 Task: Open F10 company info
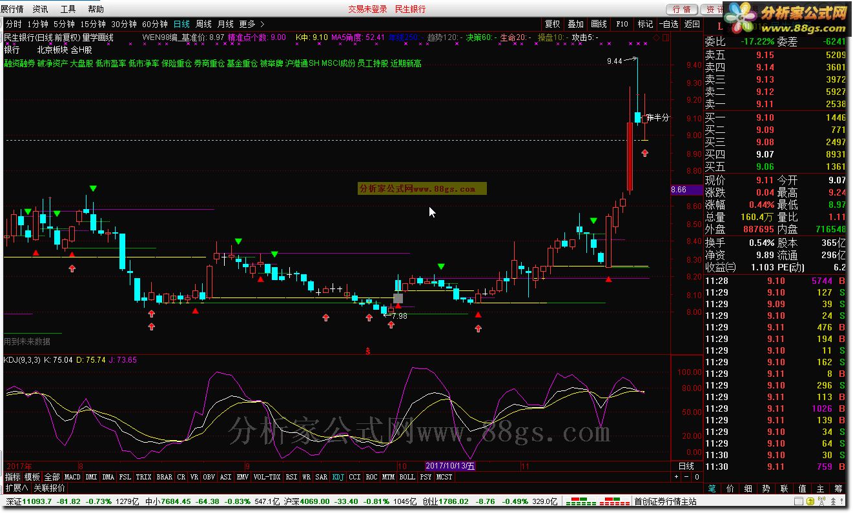(622, 24)
